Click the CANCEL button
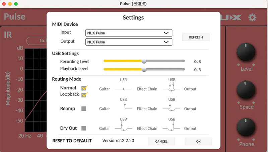This screenshot has width=268, height=152. [161, 141]
